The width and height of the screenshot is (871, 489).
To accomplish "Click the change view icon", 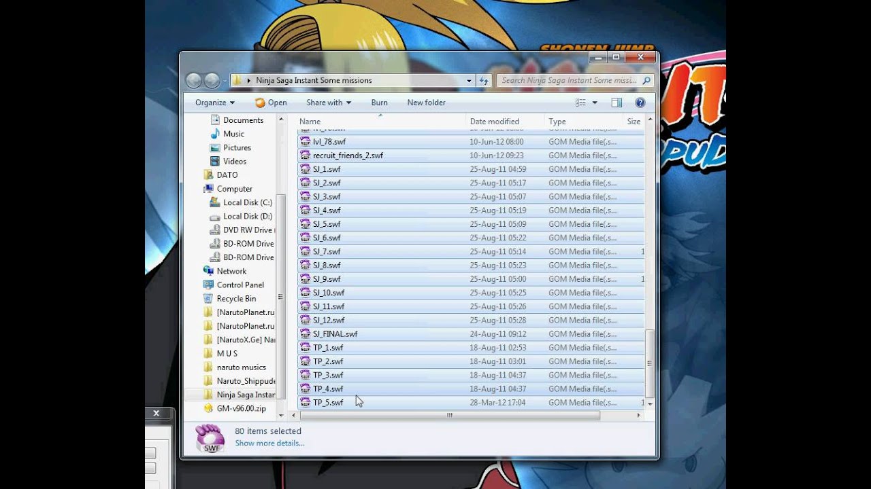I will [580, 103].
